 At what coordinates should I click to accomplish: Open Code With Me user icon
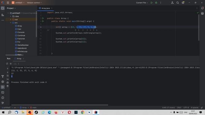click(x=172, y=3)
